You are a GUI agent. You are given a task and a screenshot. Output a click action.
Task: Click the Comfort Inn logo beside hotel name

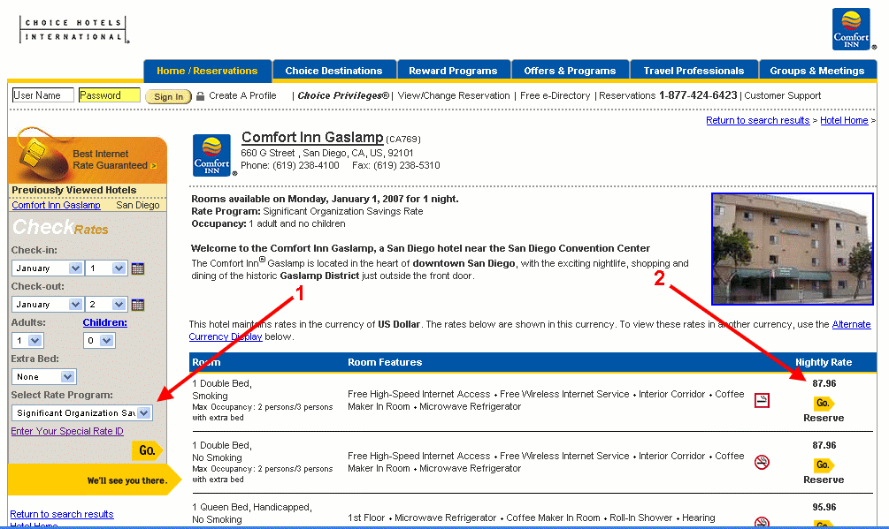(x=212, y=155)
